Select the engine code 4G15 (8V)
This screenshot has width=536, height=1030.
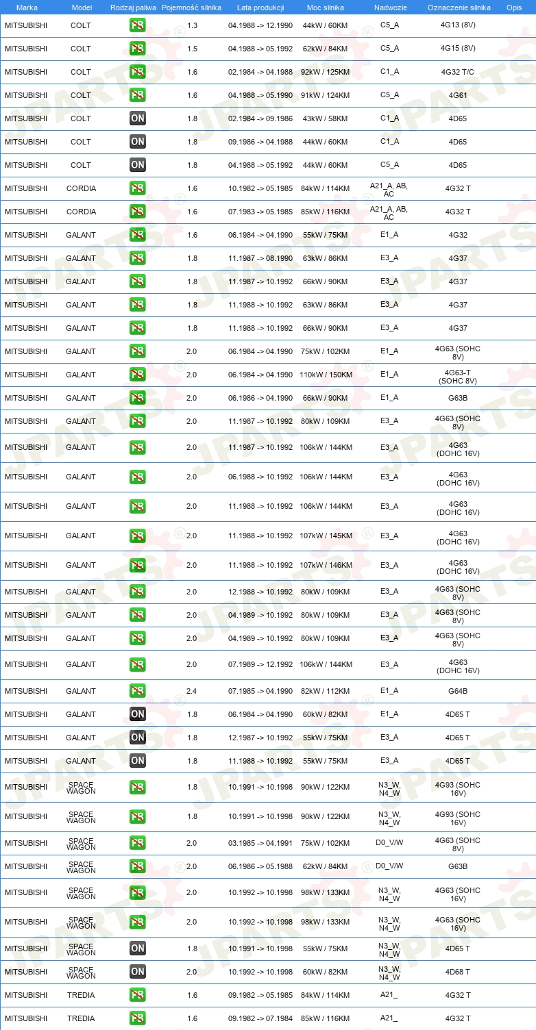tap(458, 49)
